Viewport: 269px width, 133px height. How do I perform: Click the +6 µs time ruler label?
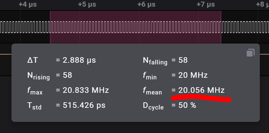click(x=146, y=5)
